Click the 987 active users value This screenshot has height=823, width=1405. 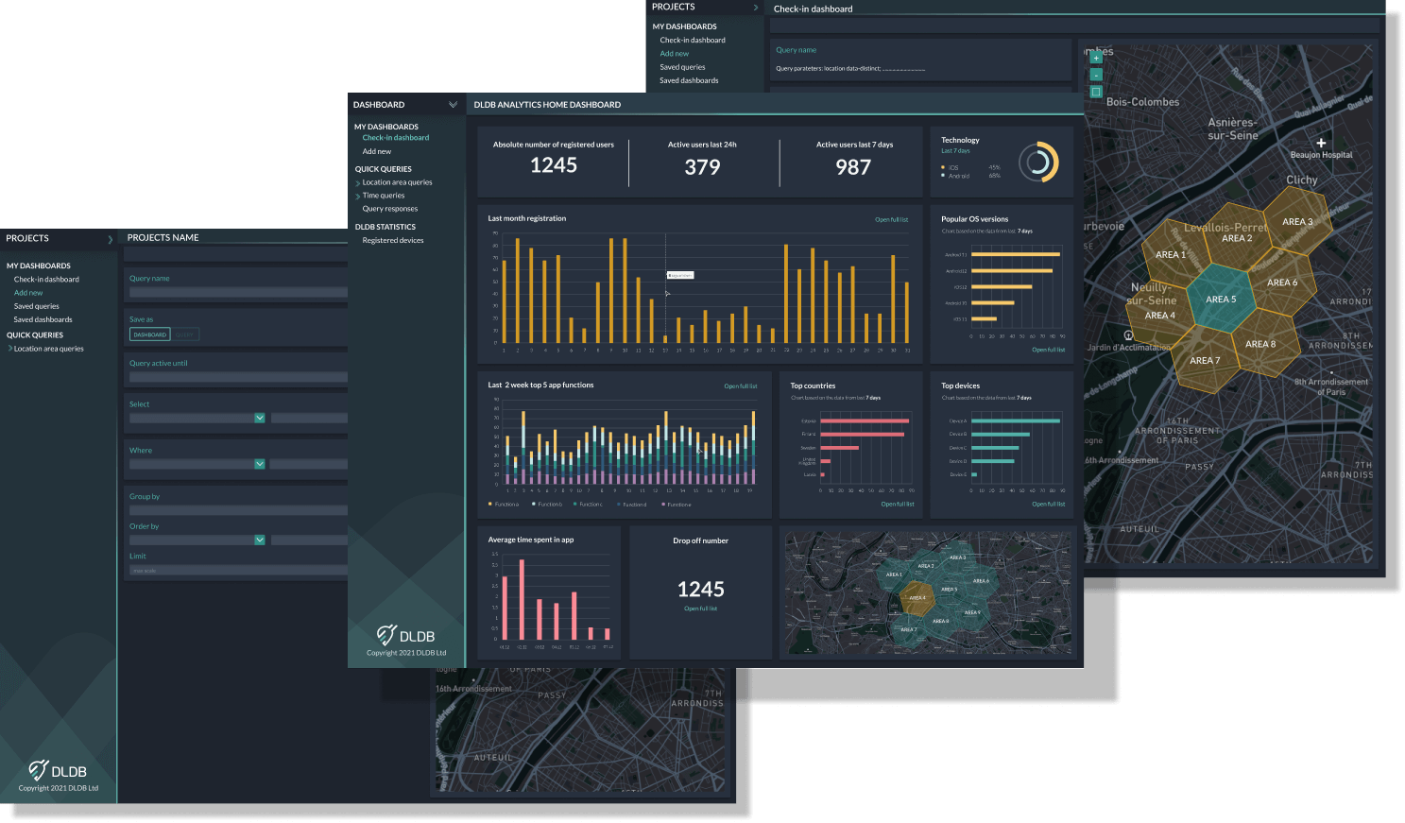(x=853, y=167)
